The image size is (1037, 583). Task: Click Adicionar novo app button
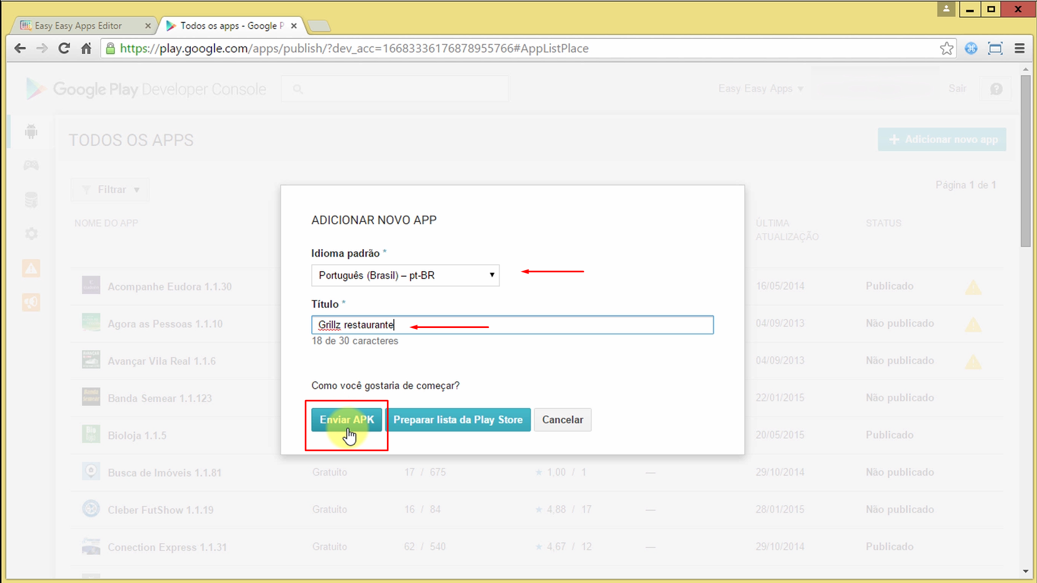click(x=941, y=139)
